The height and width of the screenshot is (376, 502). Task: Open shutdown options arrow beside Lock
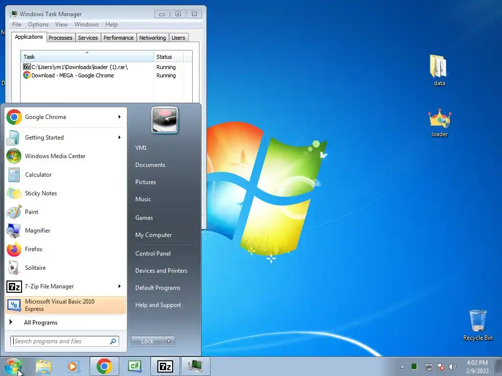[x=169, y=341]
